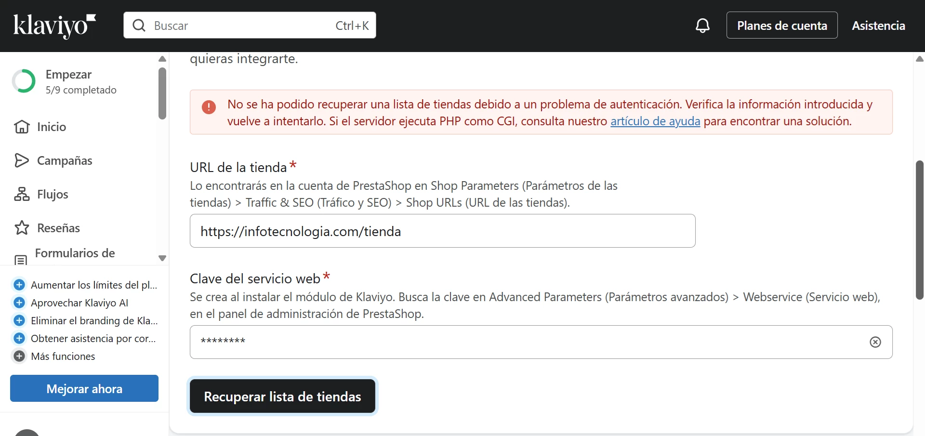The height and width of the screenshot is (436, 925).
Task: Click sidebar scroll up arrow
Action: coord(162,59)
